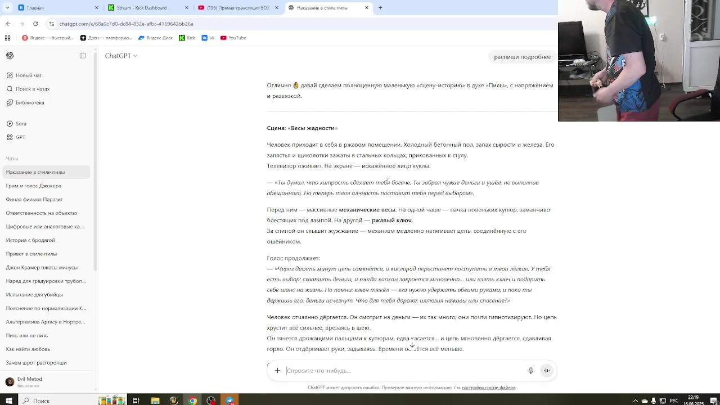Image resolution: width=720 pixels, height=405 pixels.
Task: Open chat Наряд для градуировки трубоп
Action: click(46, 281)
